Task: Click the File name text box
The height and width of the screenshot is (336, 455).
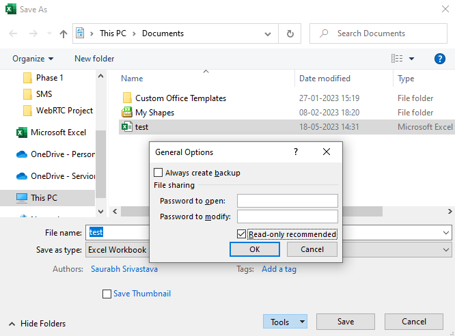Action: pyautogui.click(x=118, y=232)
